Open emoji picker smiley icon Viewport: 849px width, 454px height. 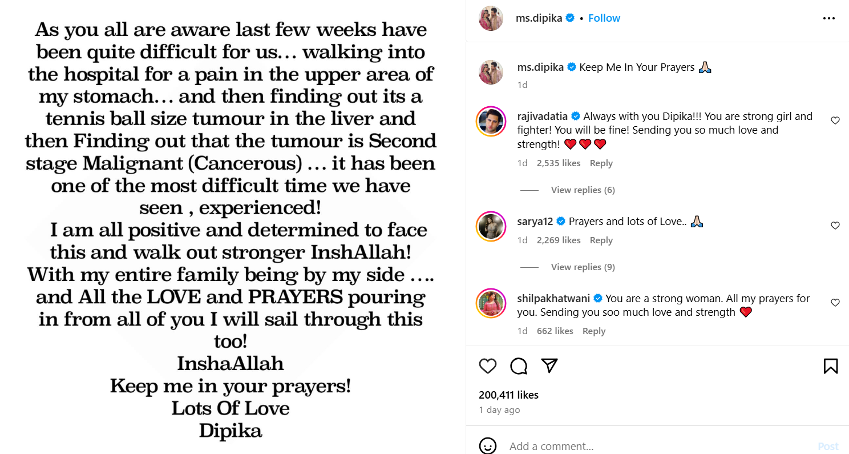pyautogui.click(x=488, y=446)
